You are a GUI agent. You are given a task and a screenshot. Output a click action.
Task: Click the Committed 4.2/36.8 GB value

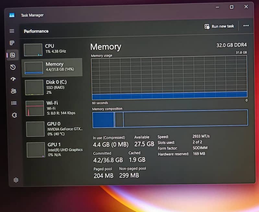(x=108, y=160)
